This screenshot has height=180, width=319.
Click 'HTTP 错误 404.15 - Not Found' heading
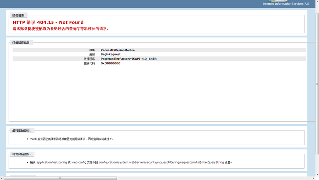click(x=48, y=22)
